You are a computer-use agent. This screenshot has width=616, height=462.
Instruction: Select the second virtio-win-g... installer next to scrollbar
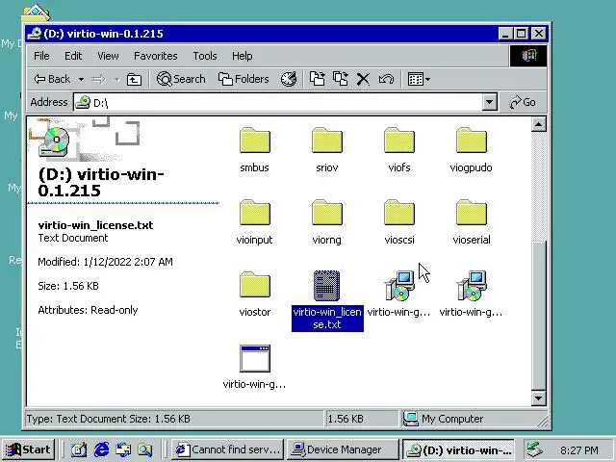click(472, 286)
